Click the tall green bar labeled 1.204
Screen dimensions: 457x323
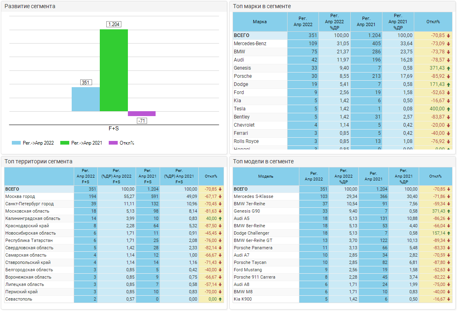(x=114, y=70)
